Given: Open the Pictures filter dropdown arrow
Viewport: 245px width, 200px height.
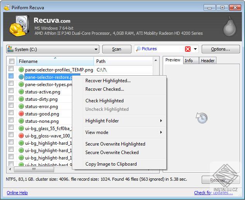Looking at the screenshot, I should pyautogui.click(x=195, y=49).
